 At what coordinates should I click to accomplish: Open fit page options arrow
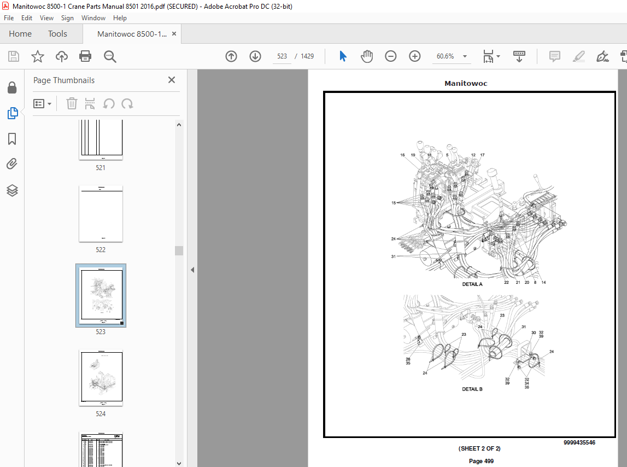(x=498, y=56)
